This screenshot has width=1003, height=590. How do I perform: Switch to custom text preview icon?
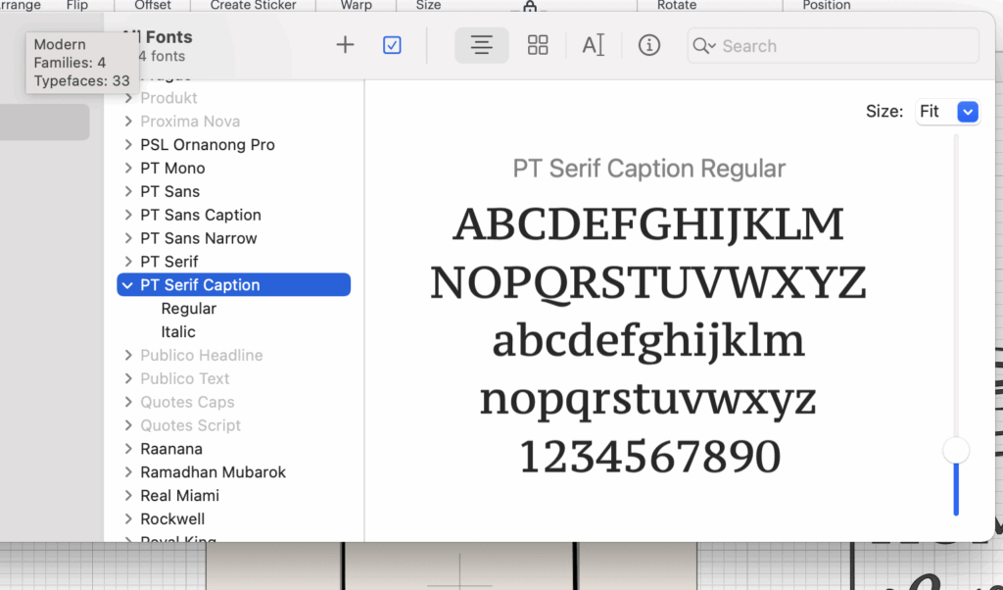point(593,45)
